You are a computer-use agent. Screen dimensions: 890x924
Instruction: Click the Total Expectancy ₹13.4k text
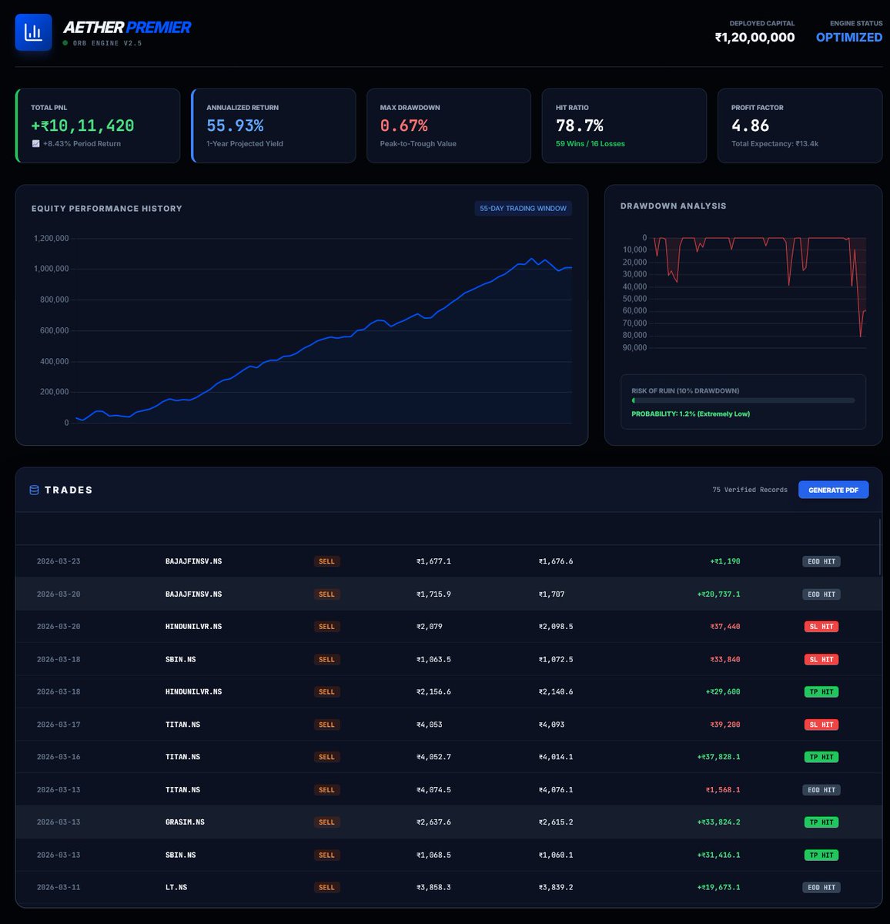[x=775, y=144]
